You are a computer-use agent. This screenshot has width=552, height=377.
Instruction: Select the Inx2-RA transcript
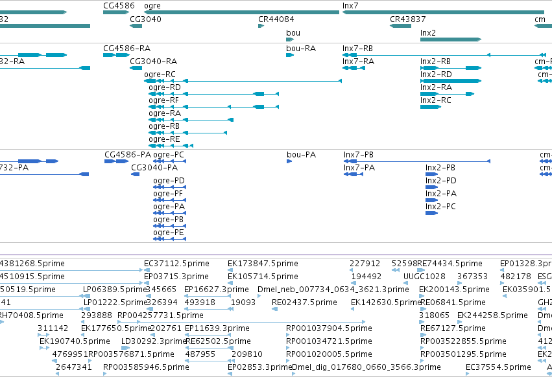(447, 94)
